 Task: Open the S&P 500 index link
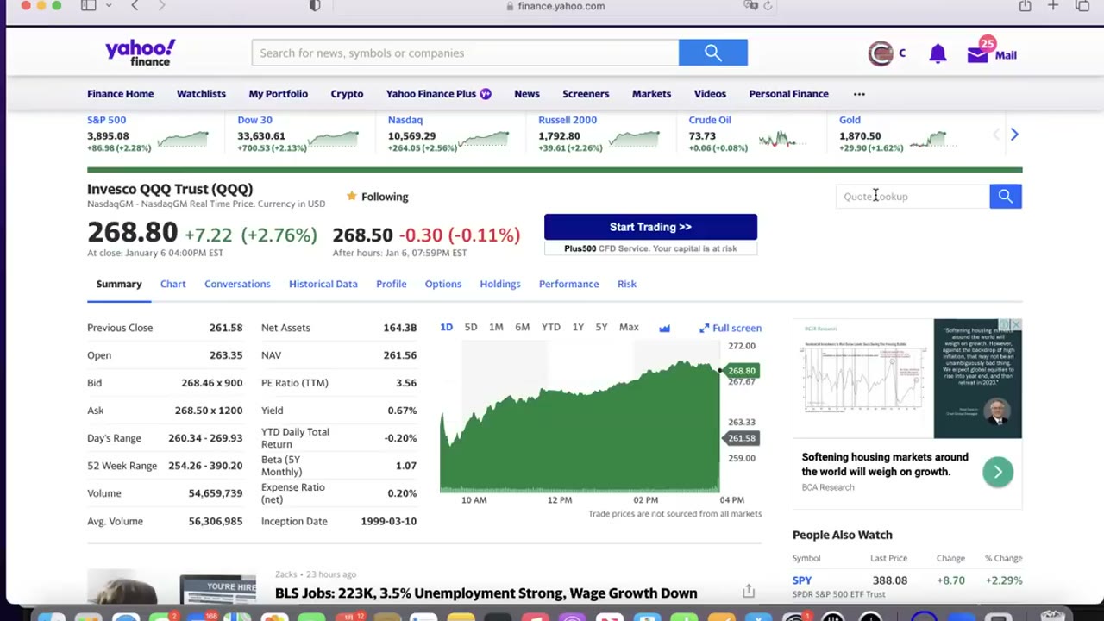tap(106, 120)
